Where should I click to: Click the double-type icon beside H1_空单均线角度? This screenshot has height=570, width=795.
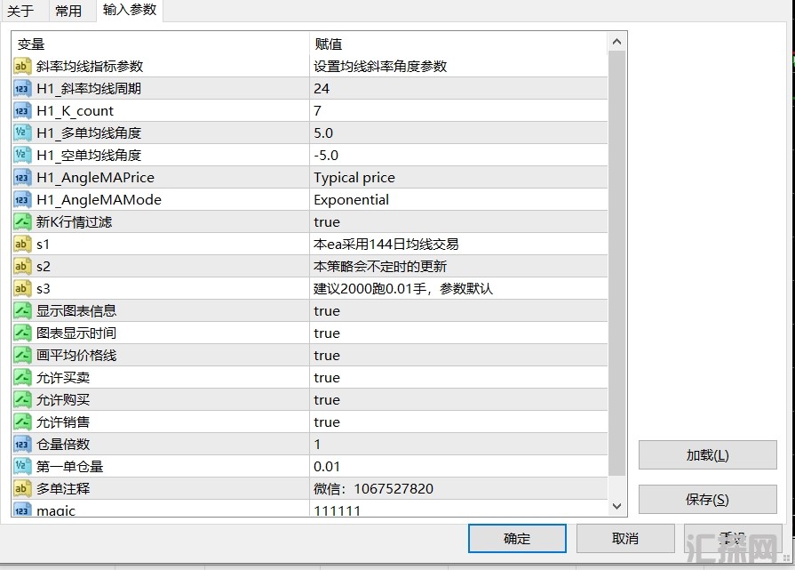point(23,156)
